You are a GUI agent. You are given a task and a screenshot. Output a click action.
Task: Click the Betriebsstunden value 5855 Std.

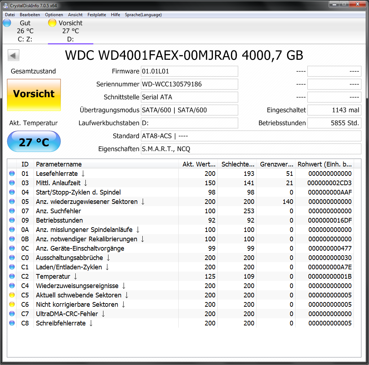(x=334, y=123)
